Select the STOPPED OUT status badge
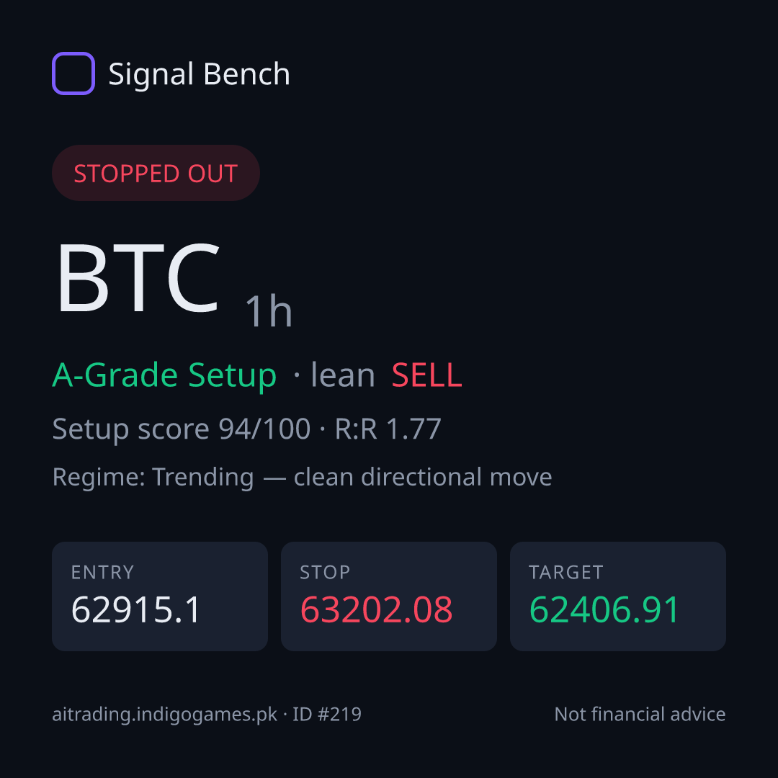778x778 pixels. [x=156, y=173]
